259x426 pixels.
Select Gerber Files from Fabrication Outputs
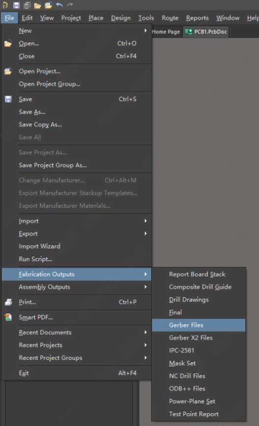(198, 325)
